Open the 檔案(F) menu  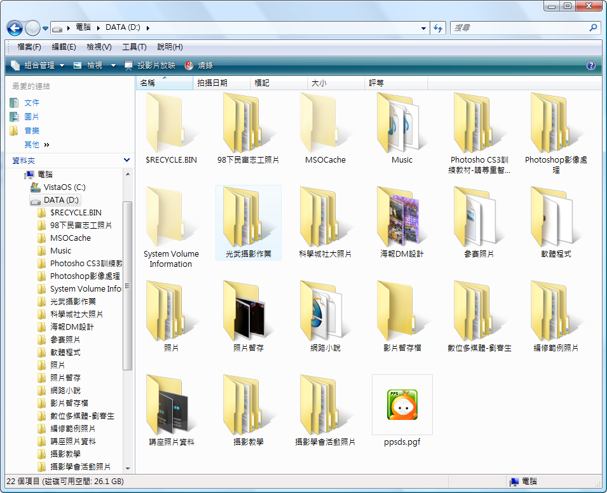pos(29,47)
